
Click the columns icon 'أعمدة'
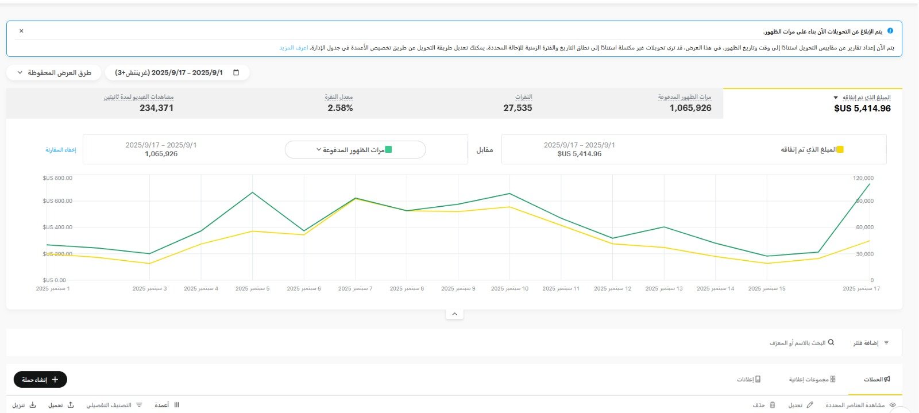coord(176,405)
